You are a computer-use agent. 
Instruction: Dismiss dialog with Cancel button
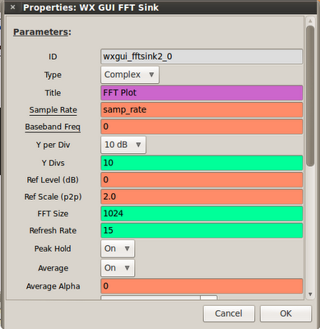(x=229, y=313)
